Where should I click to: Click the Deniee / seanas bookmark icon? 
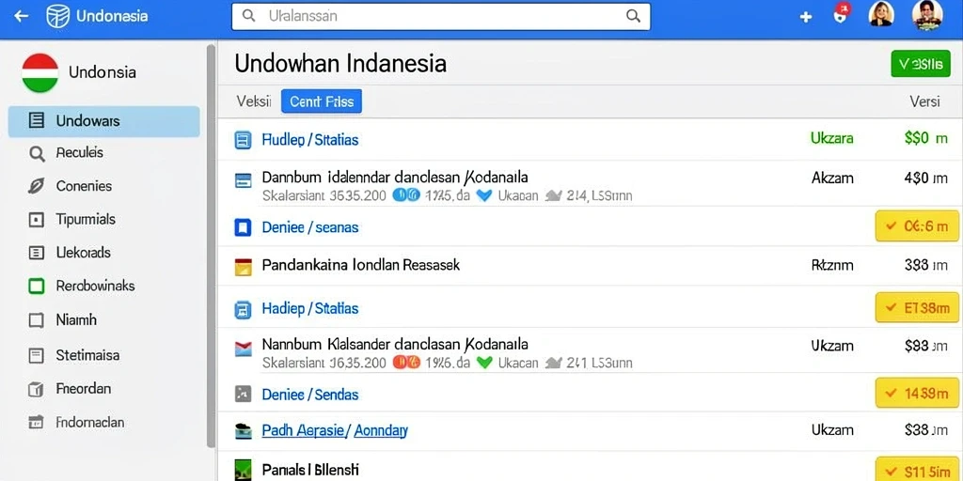tap(244, 228)
